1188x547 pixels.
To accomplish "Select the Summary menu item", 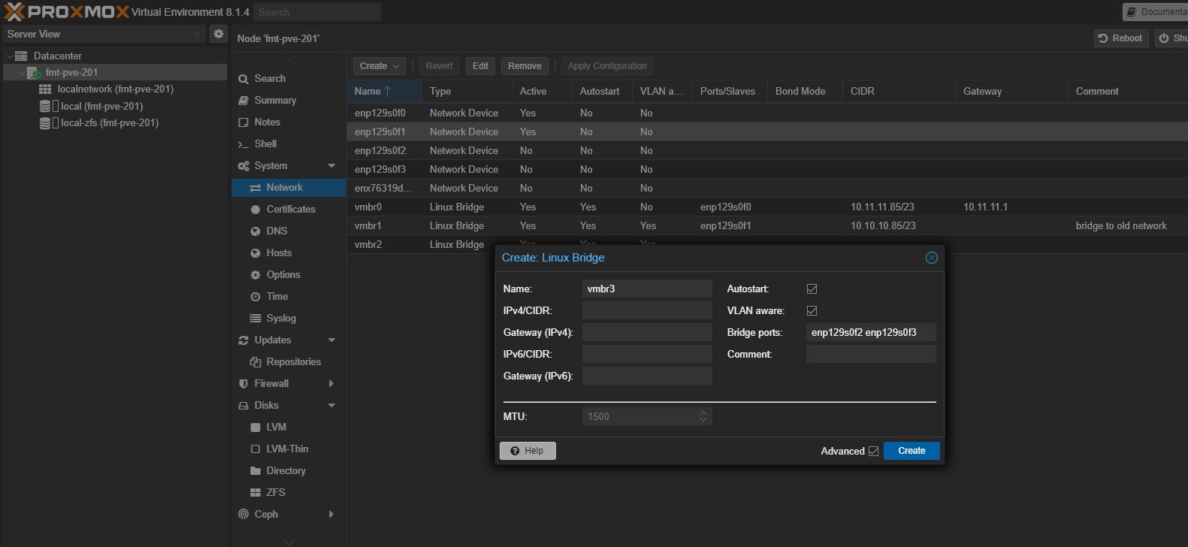I will [x=275, y=100].
